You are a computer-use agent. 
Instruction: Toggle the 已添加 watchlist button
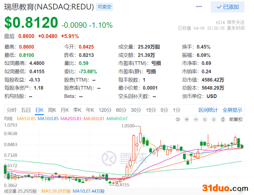click(228, 7)
